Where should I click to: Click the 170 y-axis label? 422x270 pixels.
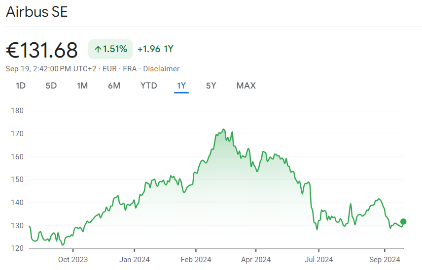click(x=17, y=134)
